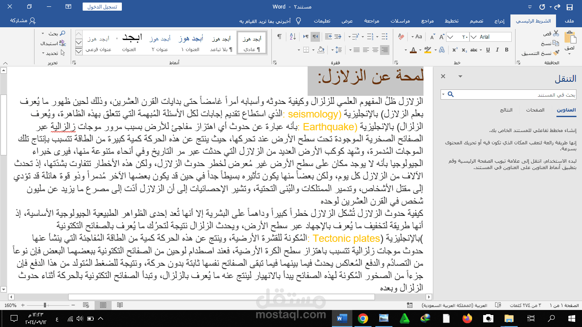The height and width of the screenshot is (327, 582).
Task: Open the Insert (إدراج) ribbon tab
Action: click(500, 21)
